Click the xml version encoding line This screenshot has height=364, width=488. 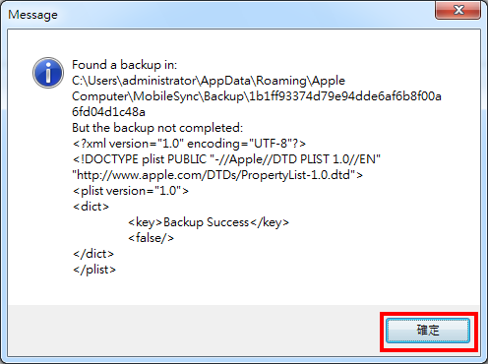189,144
